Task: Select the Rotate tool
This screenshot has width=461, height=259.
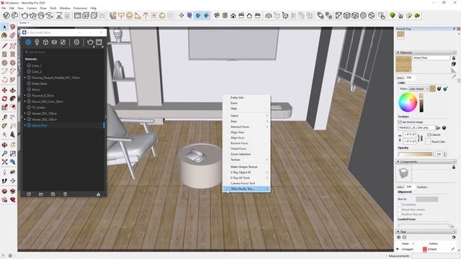Action: click(4, 99)
